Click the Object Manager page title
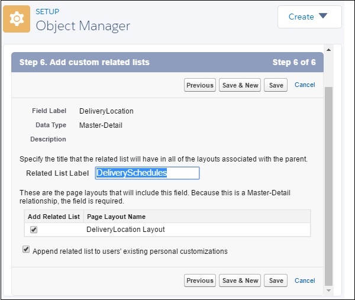Screen dimensions: 355x300 pyautogui.click(x=83, y=25)
